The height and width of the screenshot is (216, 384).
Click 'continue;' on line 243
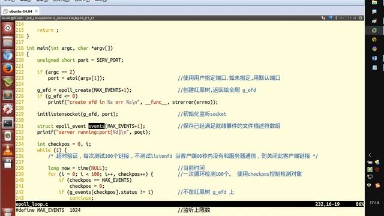(x=82, y=198)
